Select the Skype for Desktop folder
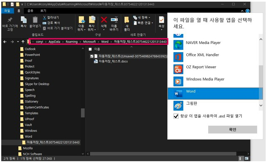 35,84
